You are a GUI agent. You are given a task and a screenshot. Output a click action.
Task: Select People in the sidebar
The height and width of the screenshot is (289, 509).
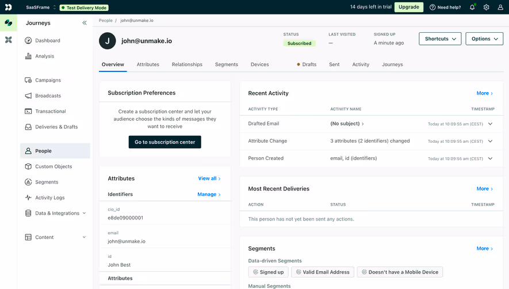point(55,151)
